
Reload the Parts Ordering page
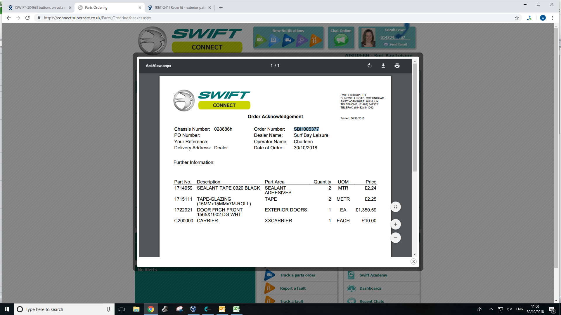click(27, 18)
